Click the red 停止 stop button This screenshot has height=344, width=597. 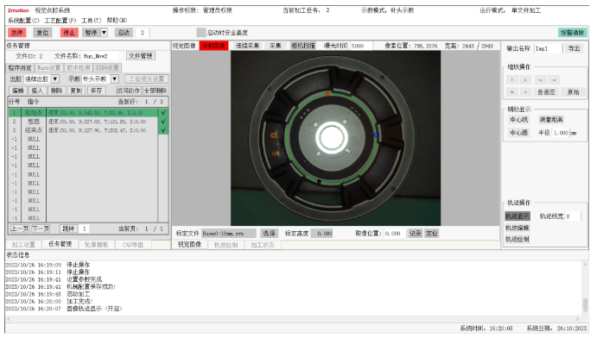pos(69,33)
